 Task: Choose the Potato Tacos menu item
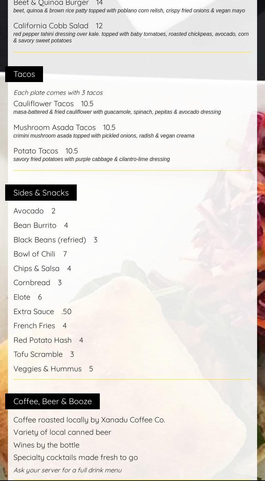coord(36,151)
